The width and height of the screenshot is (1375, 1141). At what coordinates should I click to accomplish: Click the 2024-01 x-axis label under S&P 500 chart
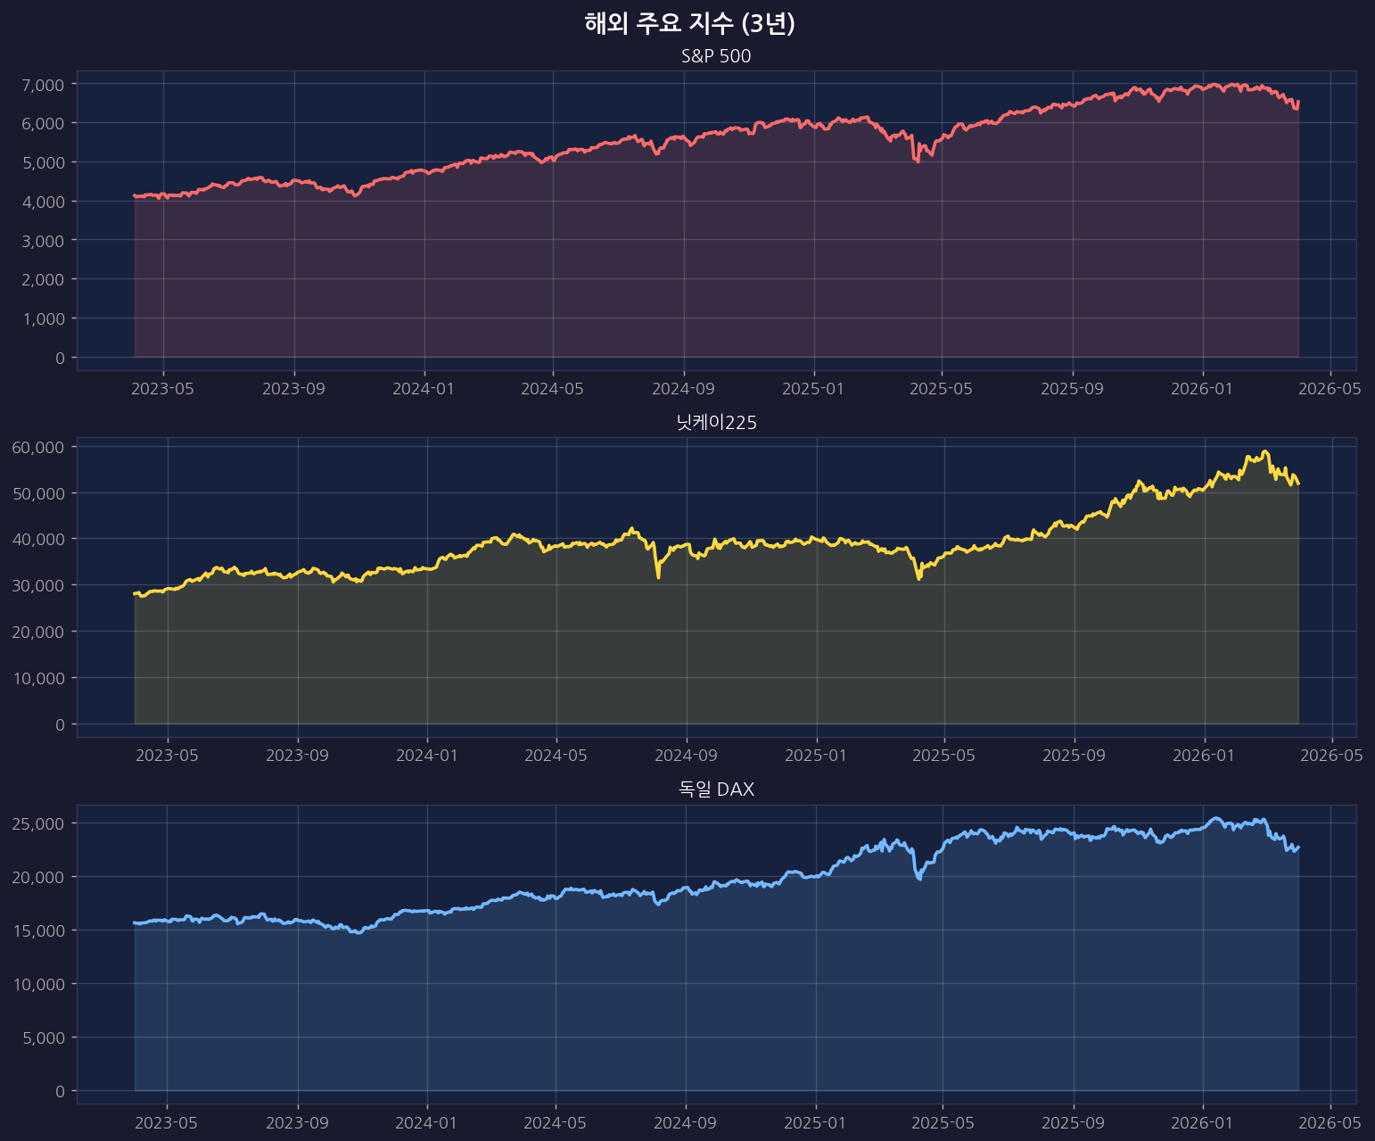click(x=424, y=389)
